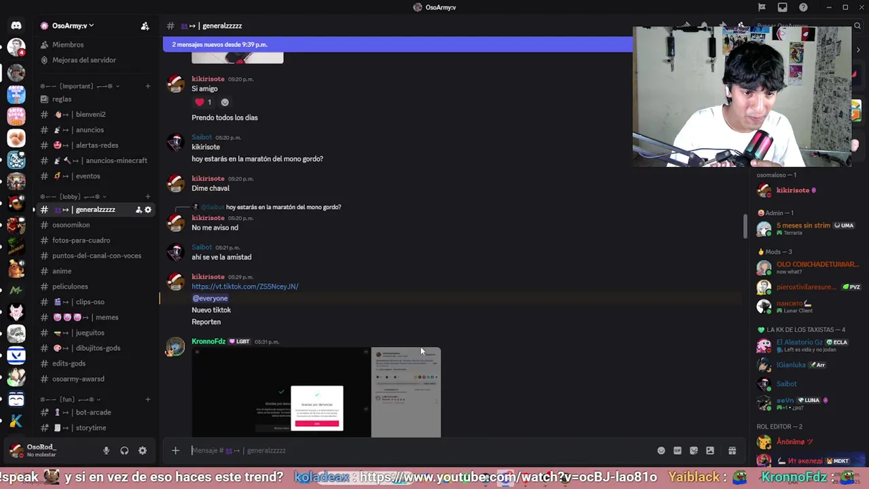Switch to the edits-gods channel

(x=95, y=363)
